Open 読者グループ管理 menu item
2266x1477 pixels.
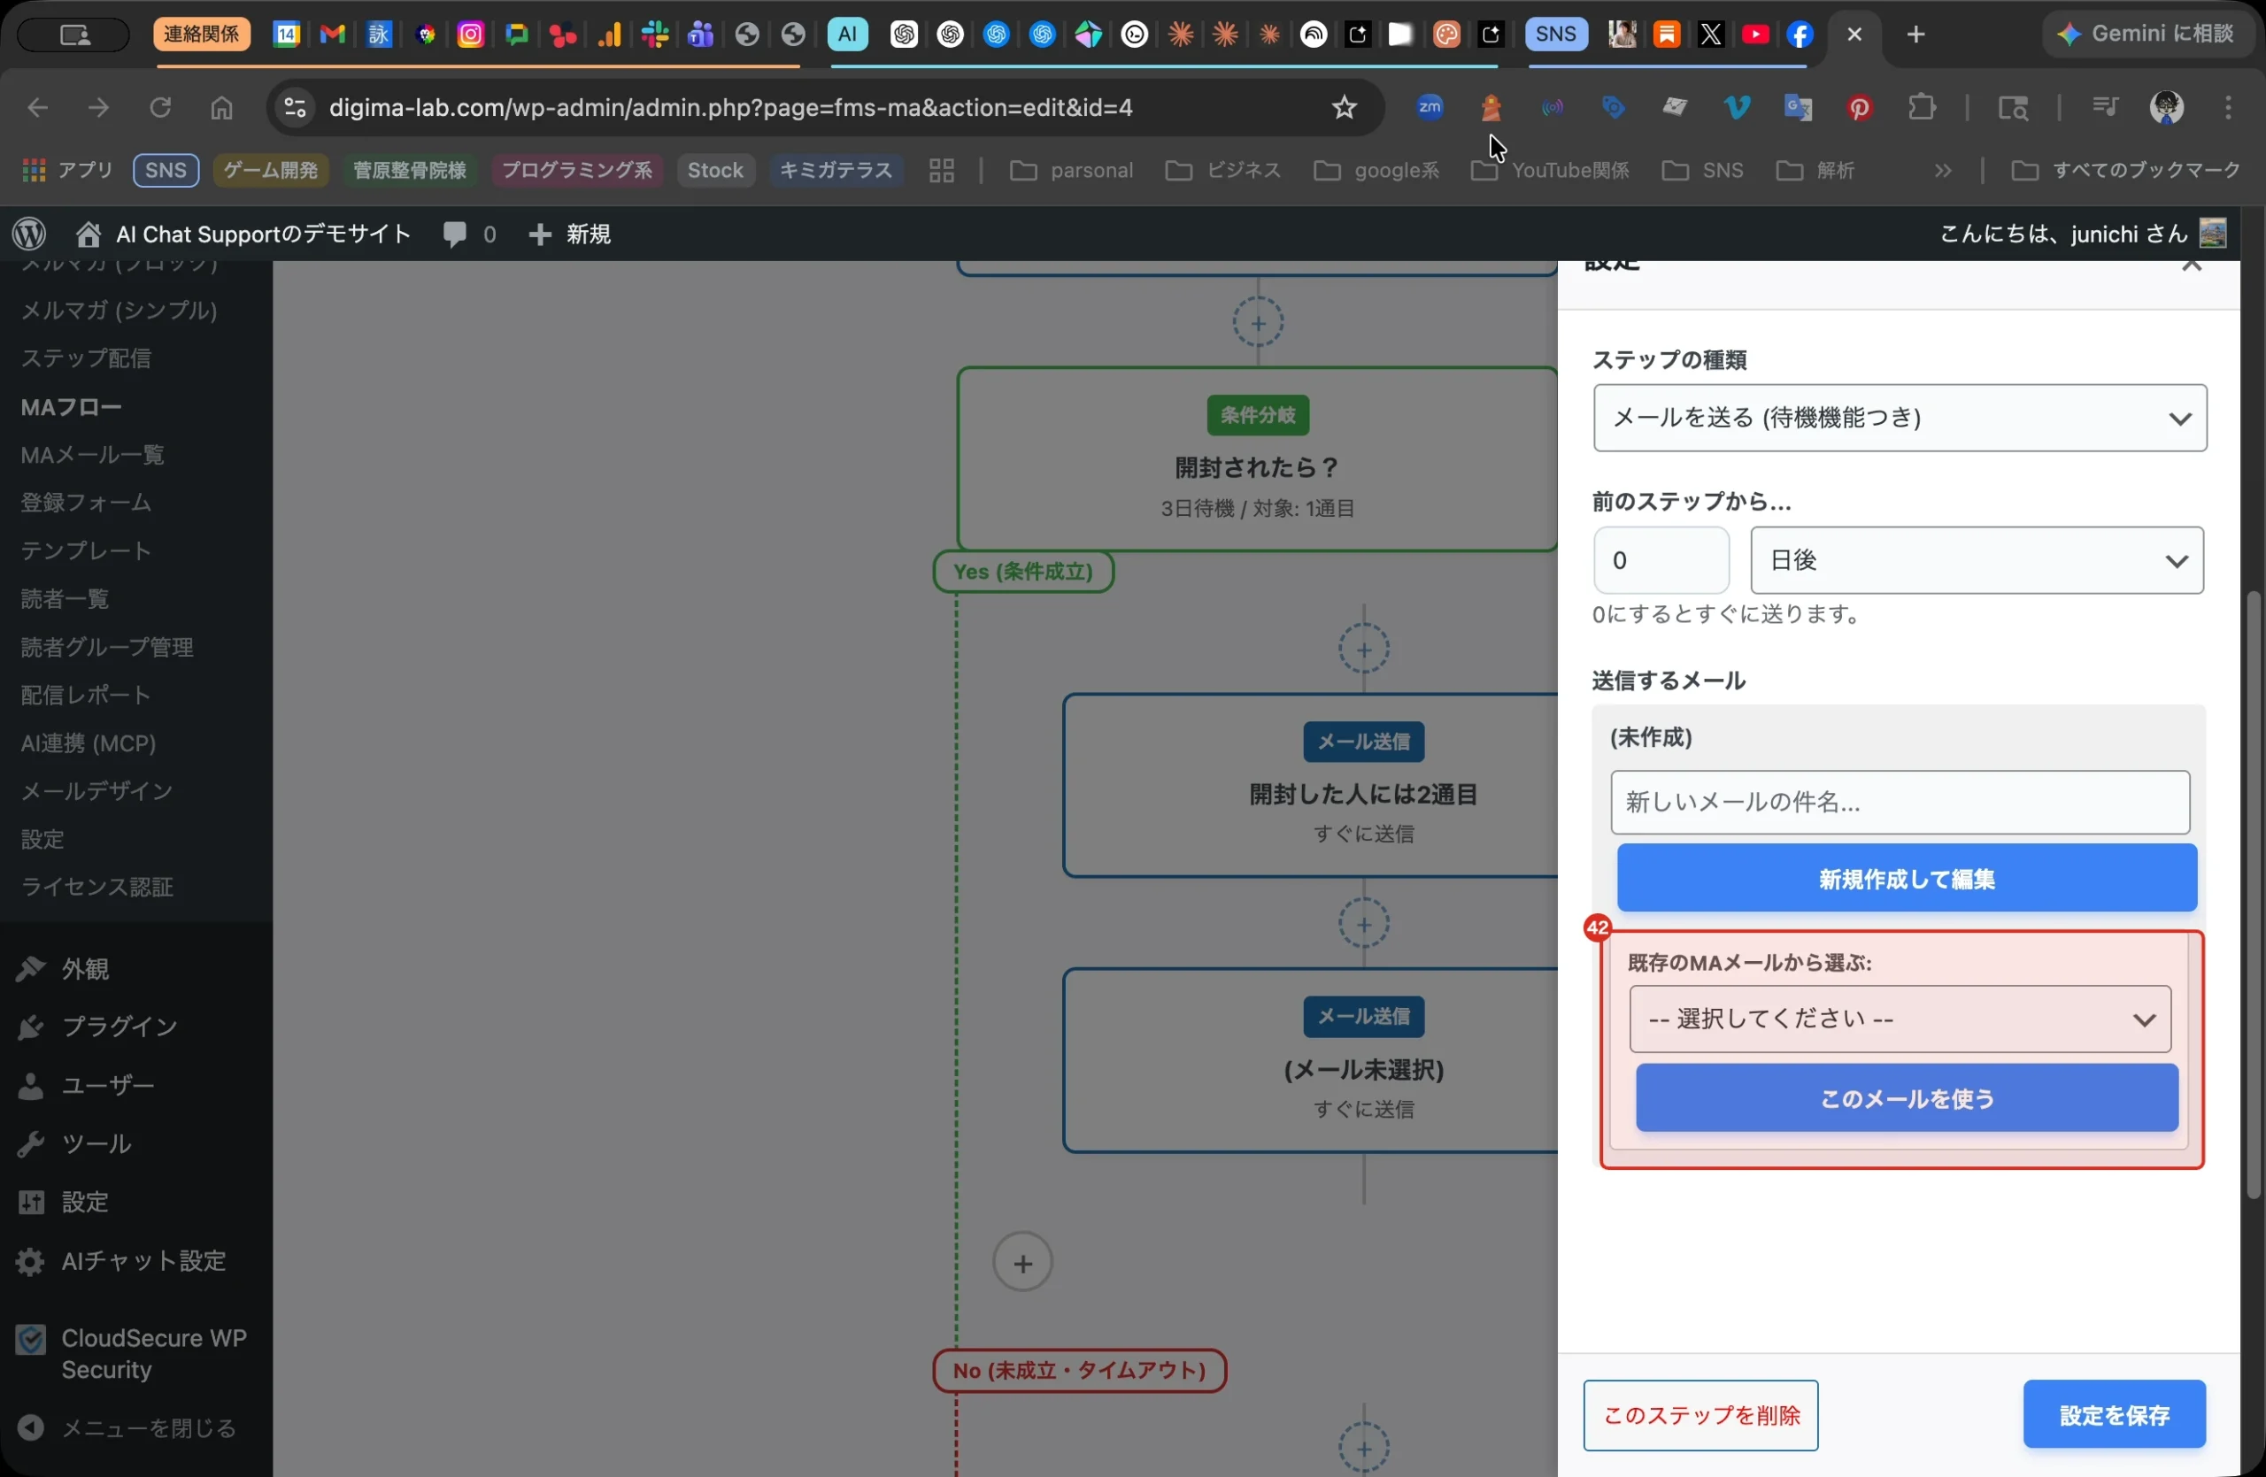coord(108,647)
